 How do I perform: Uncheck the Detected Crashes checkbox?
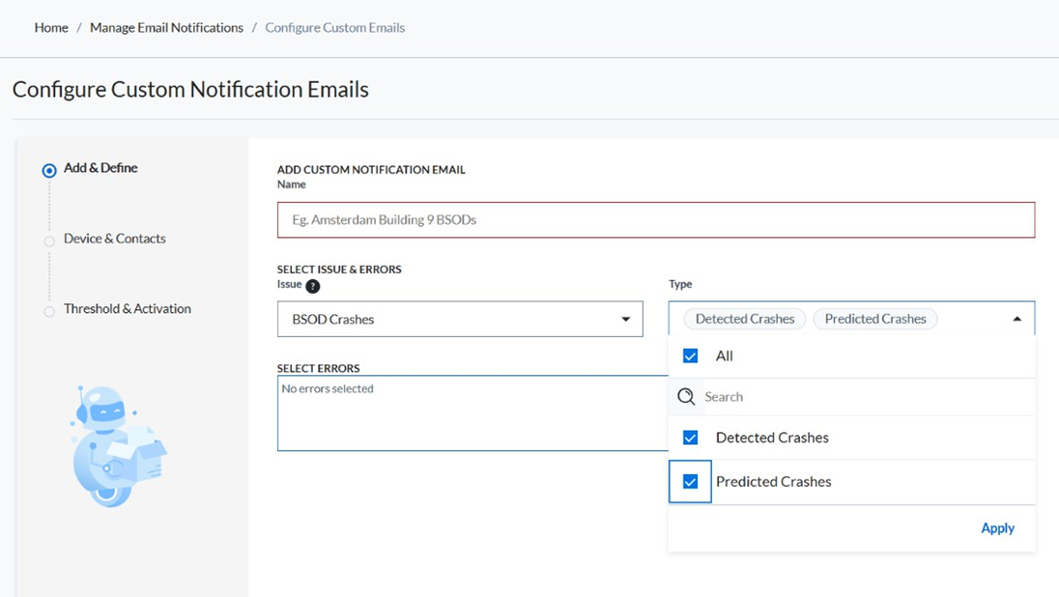click(x=690, y=438)
